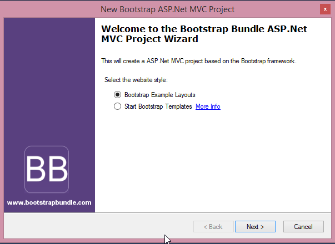Viewport: 335px width, 244px height.
Task: Click the 'Select the website style:' label
Action: (x=136, y=80)
